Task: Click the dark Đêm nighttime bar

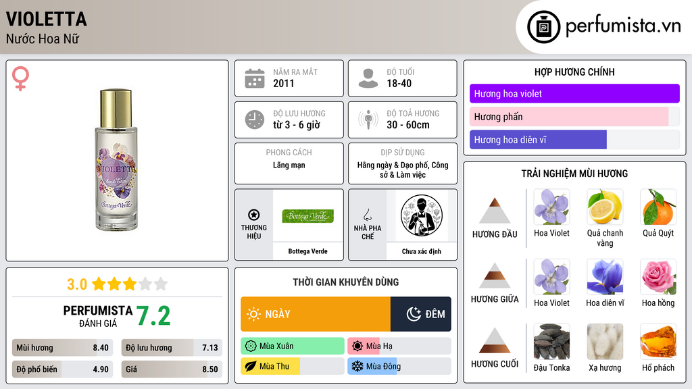Action: click(x=421, y=314)
